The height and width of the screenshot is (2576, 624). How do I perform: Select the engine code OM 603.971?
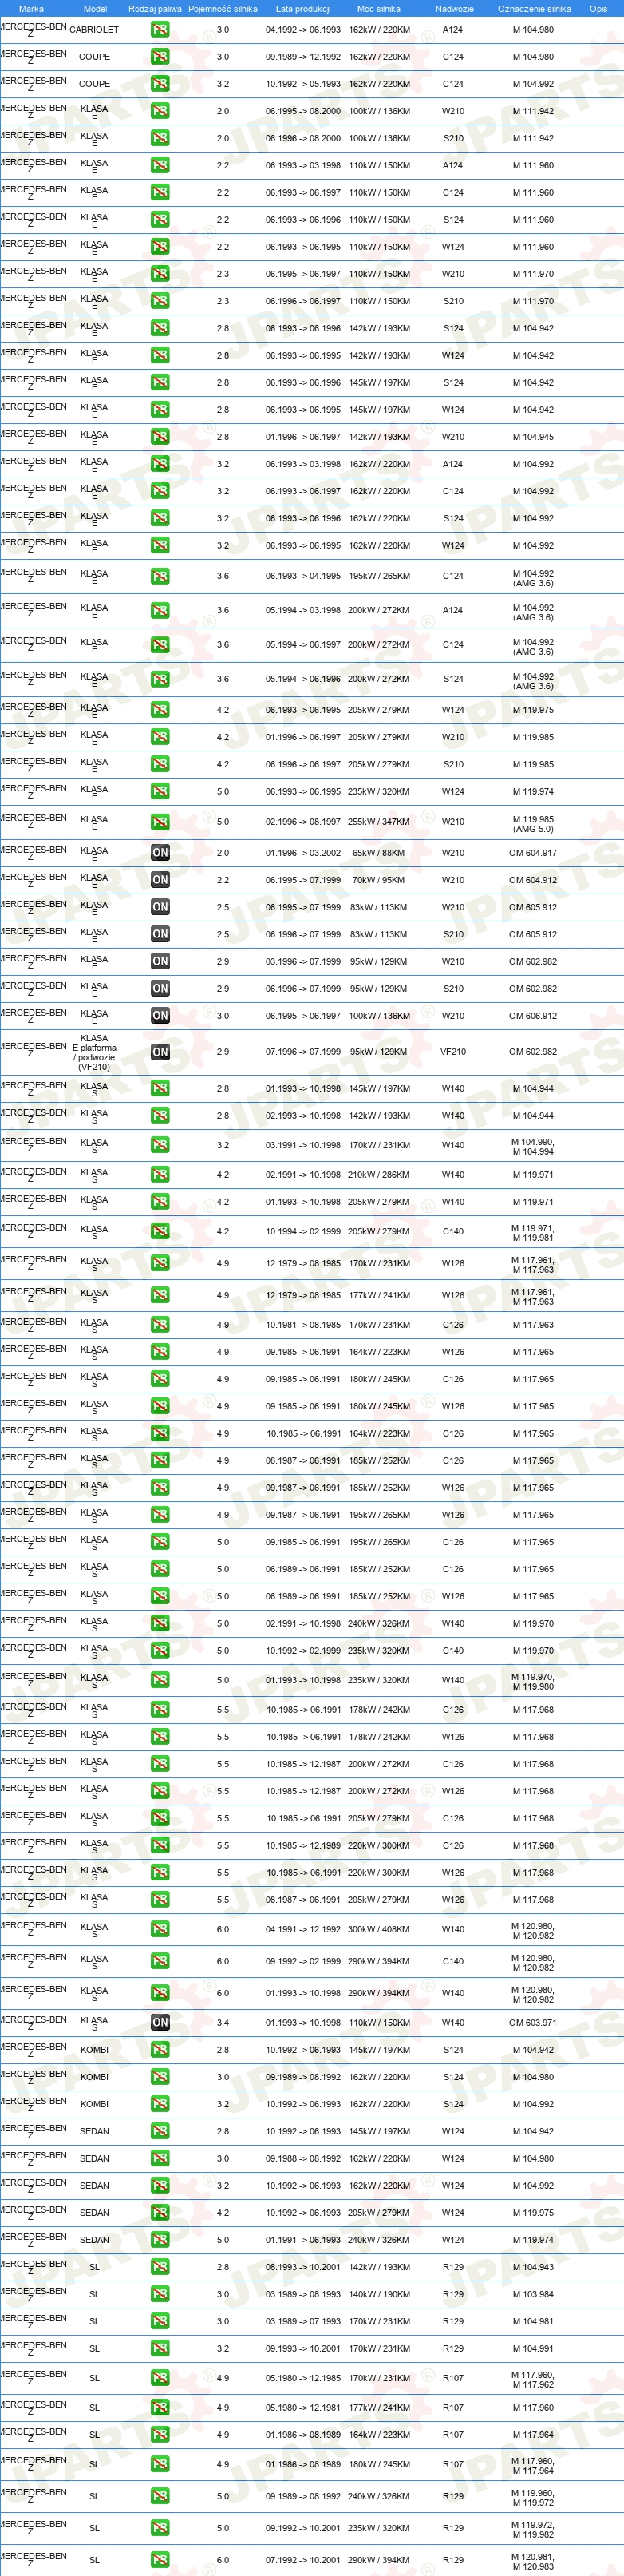click(x=533, y=2022)
